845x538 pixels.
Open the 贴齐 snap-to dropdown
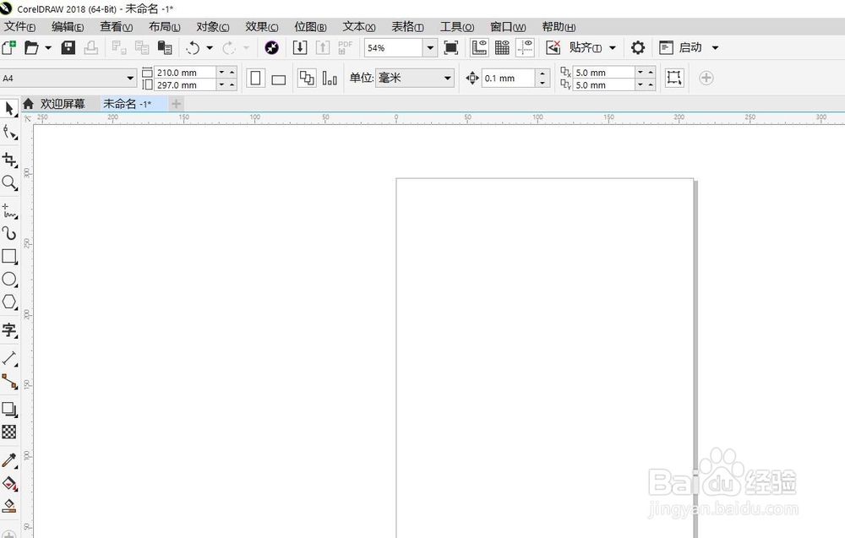[591, 47]
